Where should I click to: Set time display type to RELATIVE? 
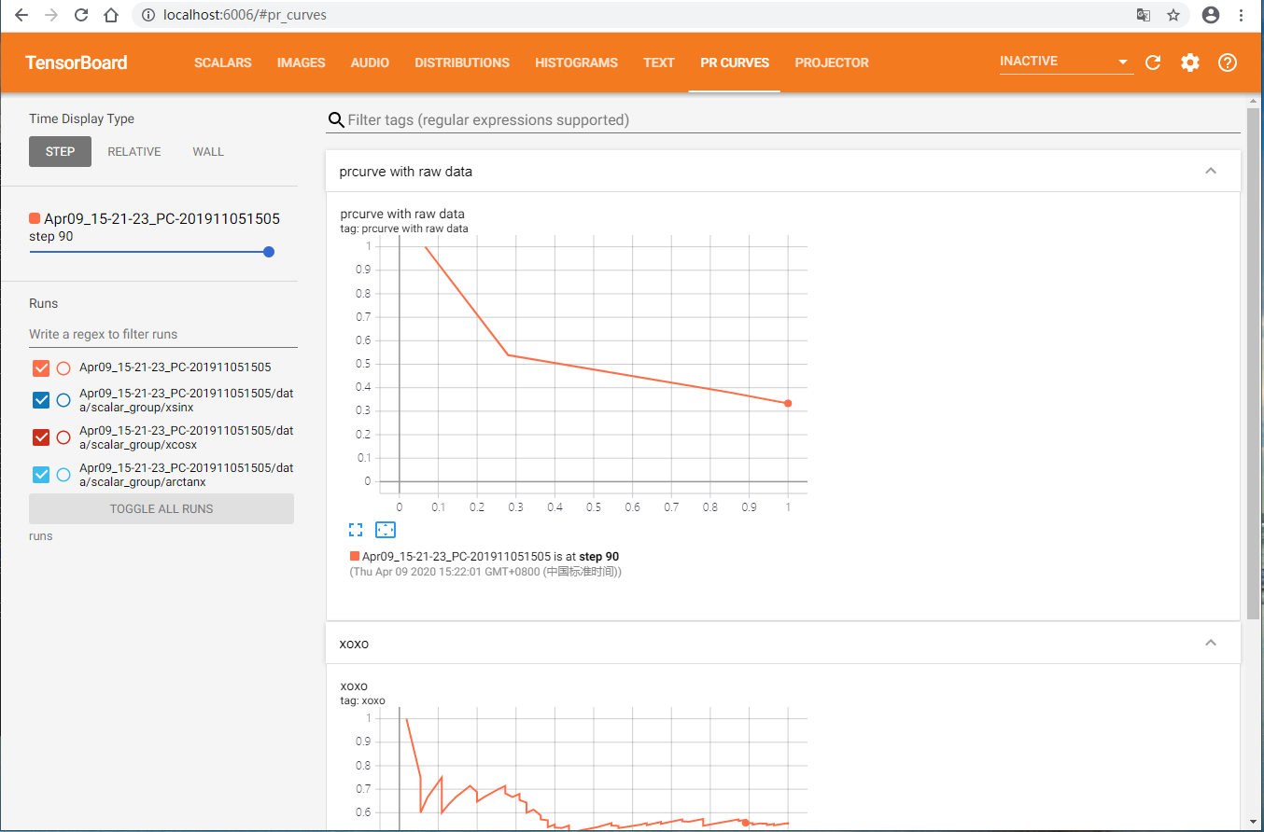(x=134, y=151)
